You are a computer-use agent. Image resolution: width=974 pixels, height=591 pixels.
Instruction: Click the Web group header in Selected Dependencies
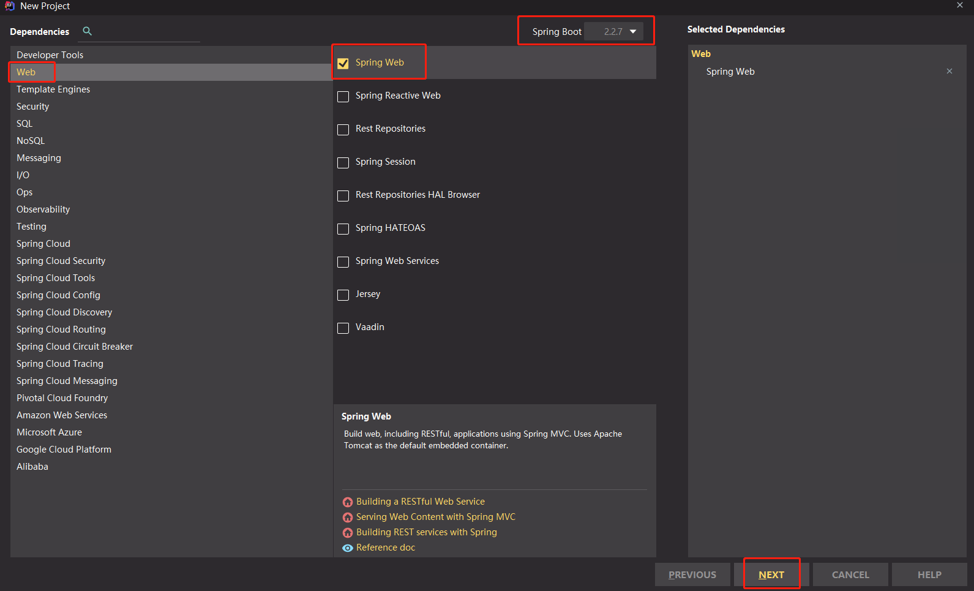701,54
